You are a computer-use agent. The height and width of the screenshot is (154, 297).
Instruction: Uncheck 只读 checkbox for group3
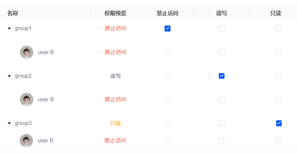279,123
